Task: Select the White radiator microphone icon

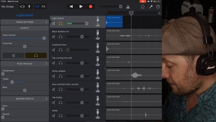Action: click(98, 74)
